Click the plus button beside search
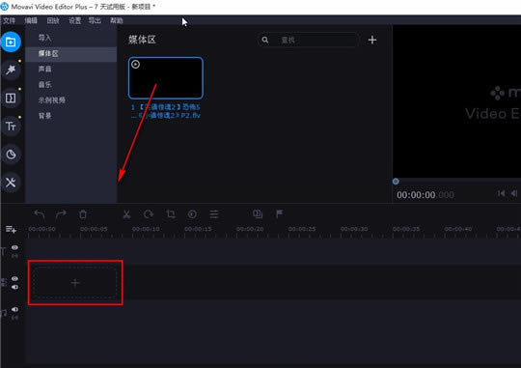Image resolution: width=521 pixels, height=368 pixels. coord(372,40)
